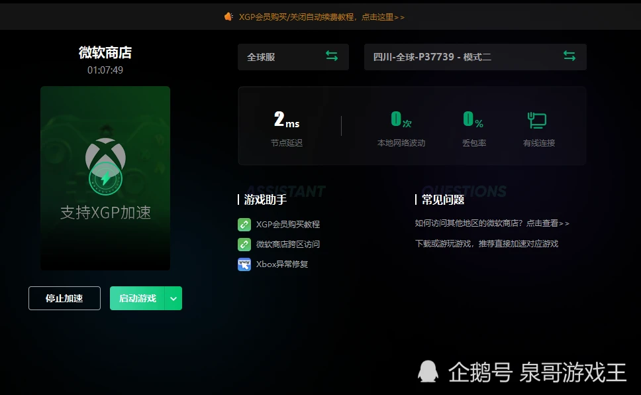The height and width of the screenshot is (395, 641).
Task: Click the 常见问题 section heading
Action: pyautogui.click(x=443, y=199)
